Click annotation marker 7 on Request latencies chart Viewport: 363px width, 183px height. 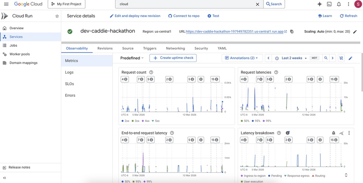[260, 79]
